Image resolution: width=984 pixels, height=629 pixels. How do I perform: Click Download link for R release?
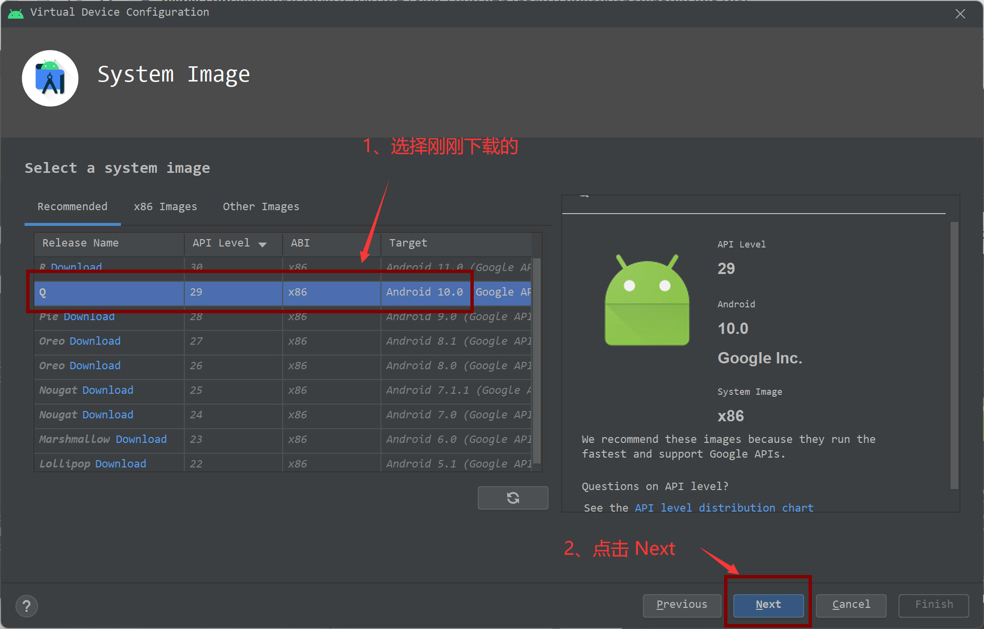pos(76,267)
